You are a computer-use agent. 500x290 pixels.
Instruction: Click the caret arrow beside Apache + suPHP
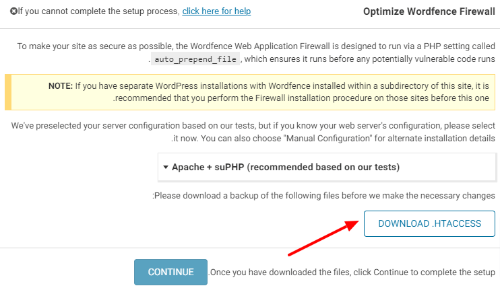coord(165,166)
